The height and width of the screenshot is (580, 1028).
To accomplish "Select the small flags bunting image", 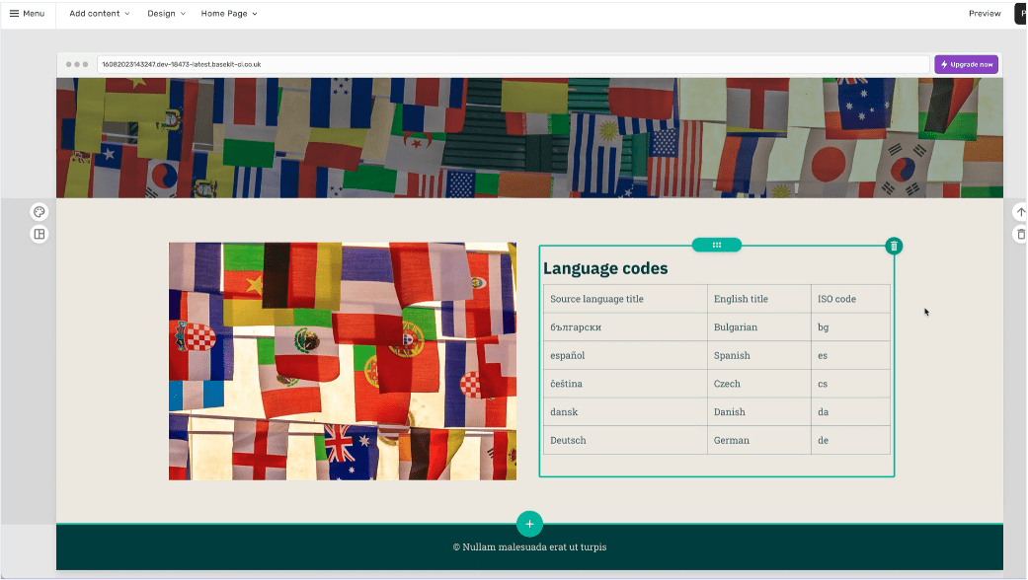I will click(342, 361).
